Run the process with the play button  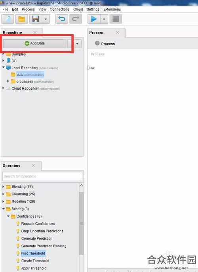[x=94, y=19]
